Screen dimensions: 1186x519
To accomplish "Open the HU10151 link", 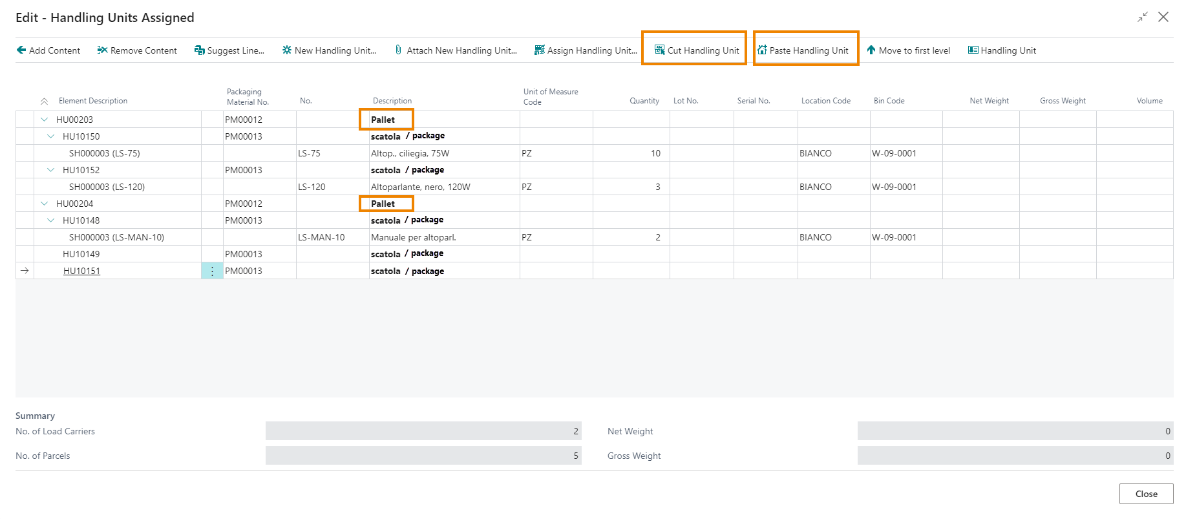I will (x=81, y=271).
